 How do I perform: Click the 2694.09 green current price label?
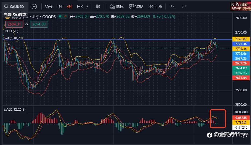[x=241, y=68]
